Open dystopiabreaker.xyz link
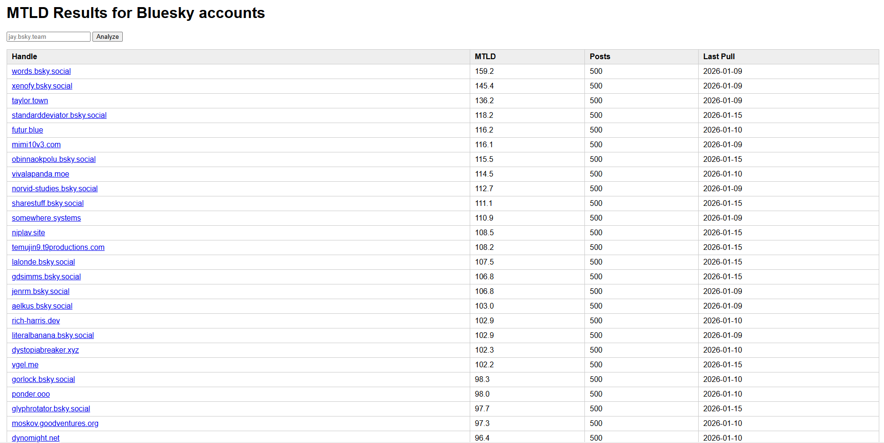The width and height of the screenshot is (884, 443). coord(46,350)
